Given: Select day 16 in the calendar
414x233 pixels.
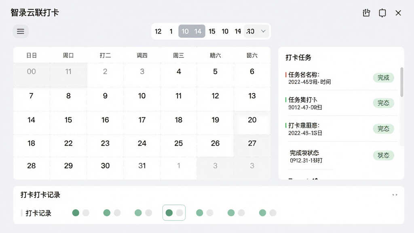Looking at the screenshot, I should pyautogui.click(x=105, y=123).
